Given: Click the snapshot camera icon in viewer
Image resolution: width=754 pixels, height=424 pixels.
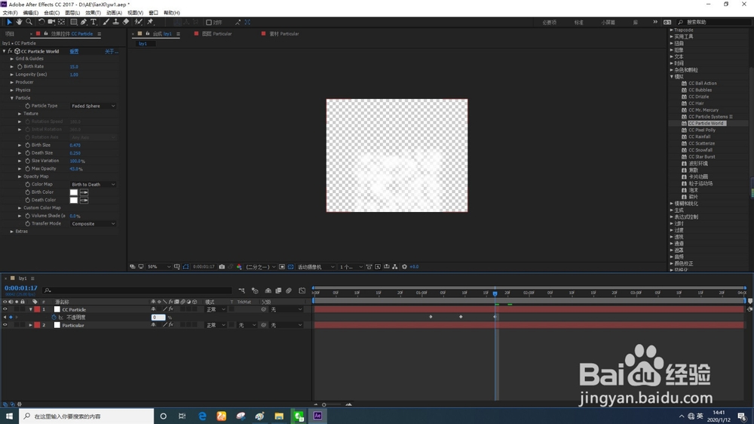Looking at the screenshot, I should coord(222,266).
